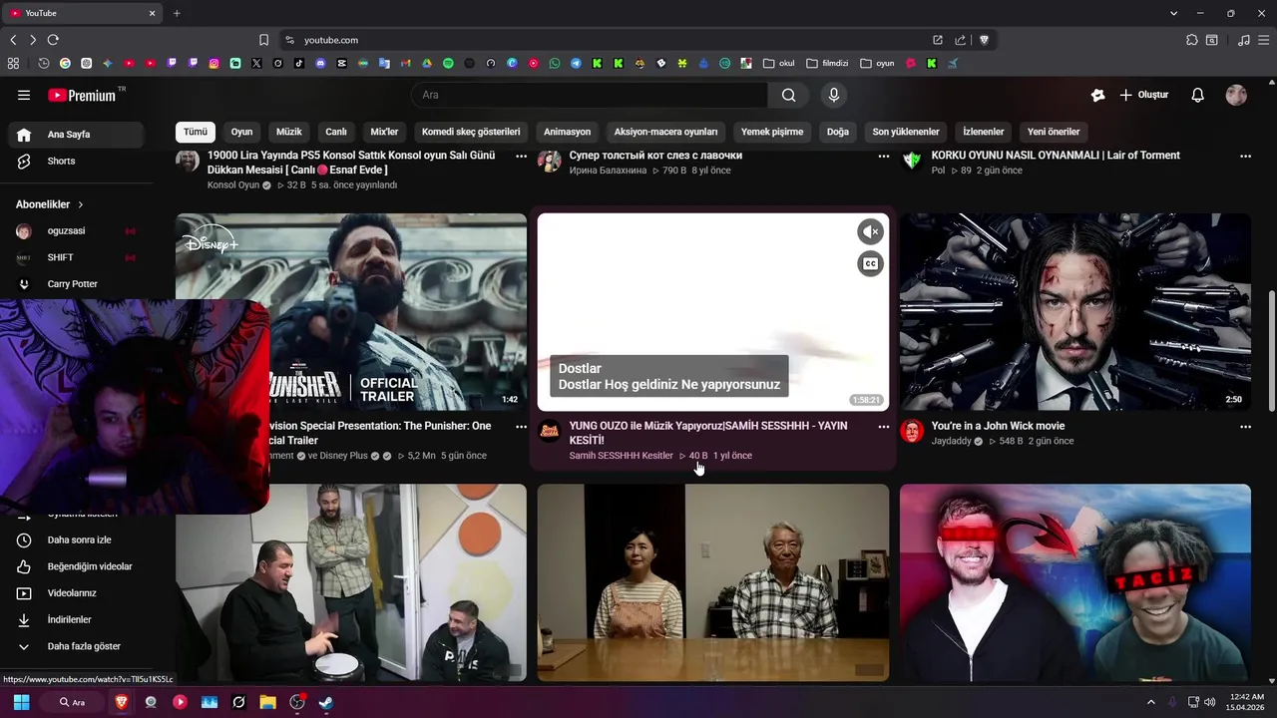Image resolution: width=1277 pixels, height=718 pixels.
Task: Open the Discord bookmark icon
Action: click(320, 63)
